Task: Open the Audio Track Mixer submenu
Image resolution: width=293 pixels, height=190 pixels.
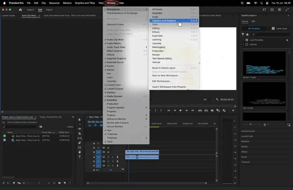Action: coord(126,47)
